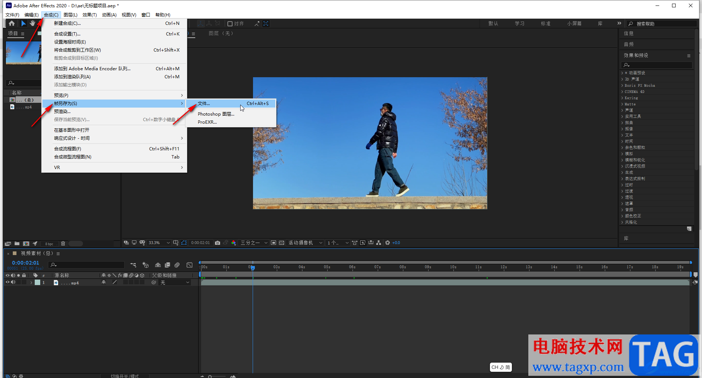Switch to the 默认 workspace
Image resolution: width=702 pixels, height=378 pixels.
tap(493, 23)
